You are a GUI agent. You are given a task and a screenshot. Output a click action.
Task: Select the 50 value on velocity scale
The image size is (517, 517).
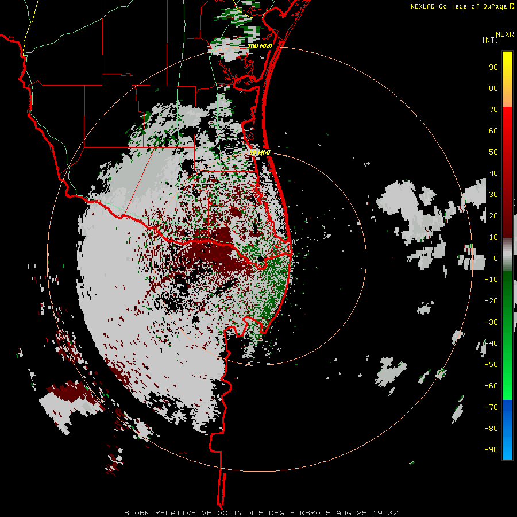(493, 152)
